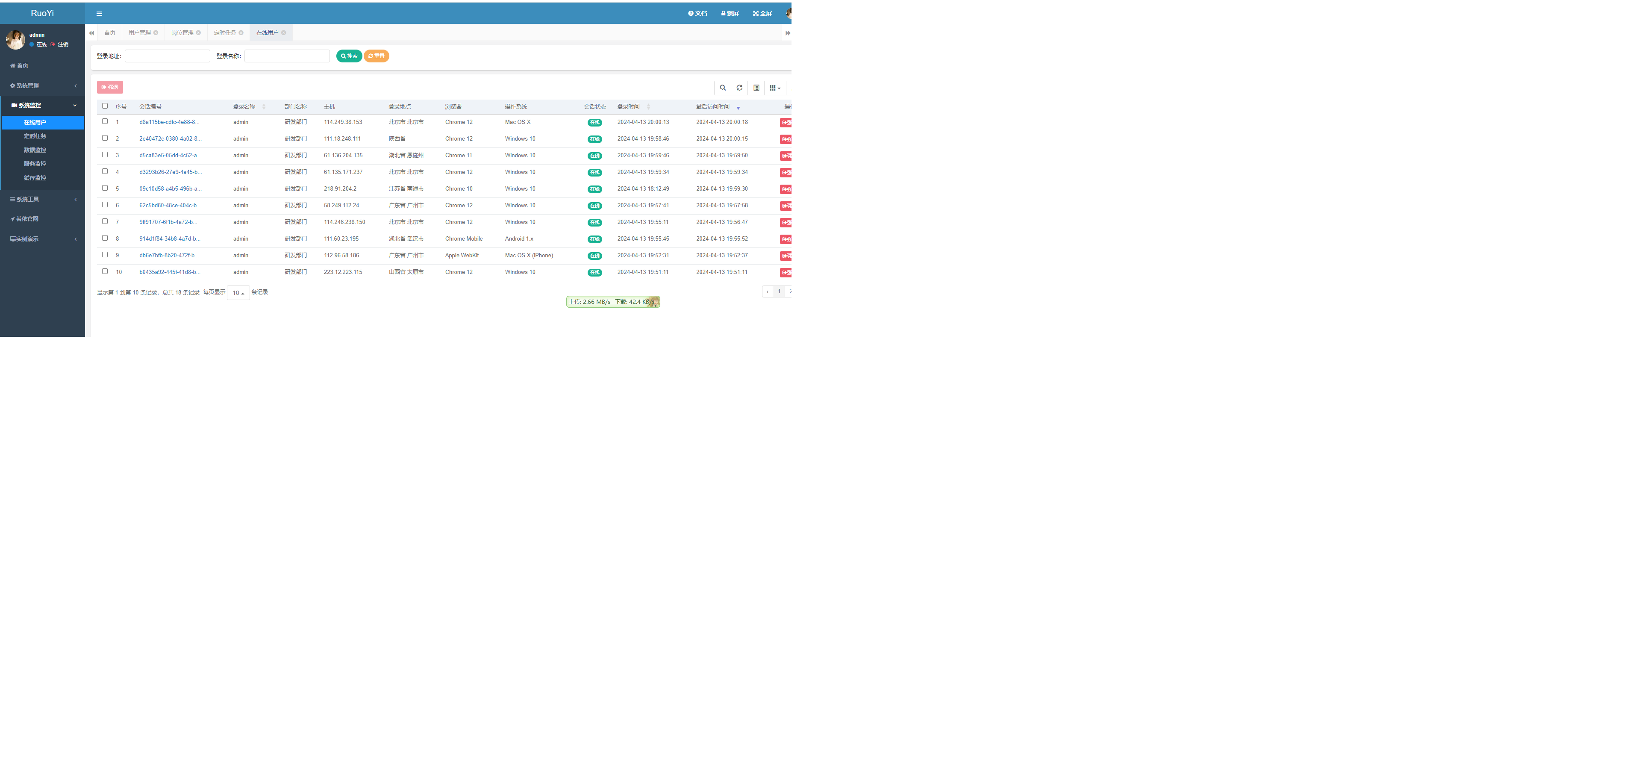1636x783 pixels.
Task: Click the list view icon in toolbar
Action: point(756,88)
